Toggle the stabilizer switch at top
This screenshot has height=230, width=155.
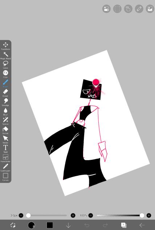point(106,9)
